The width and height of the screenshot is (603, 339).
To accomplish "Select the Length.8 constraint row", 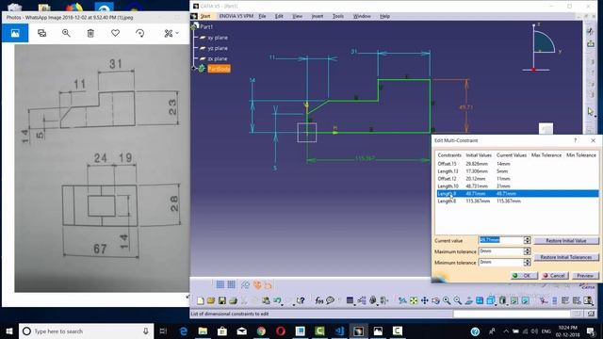I will pos(517,201).
